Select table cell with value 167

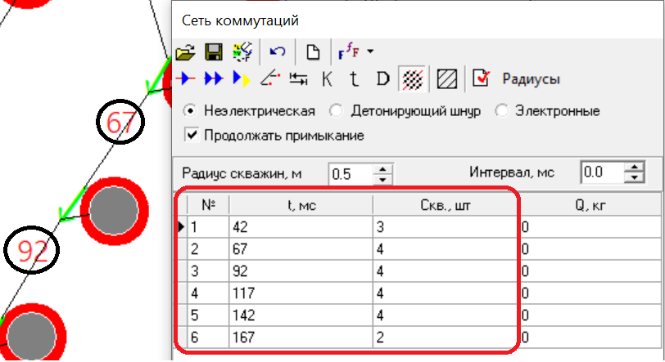pyautogui.click(x=301, y=337)
